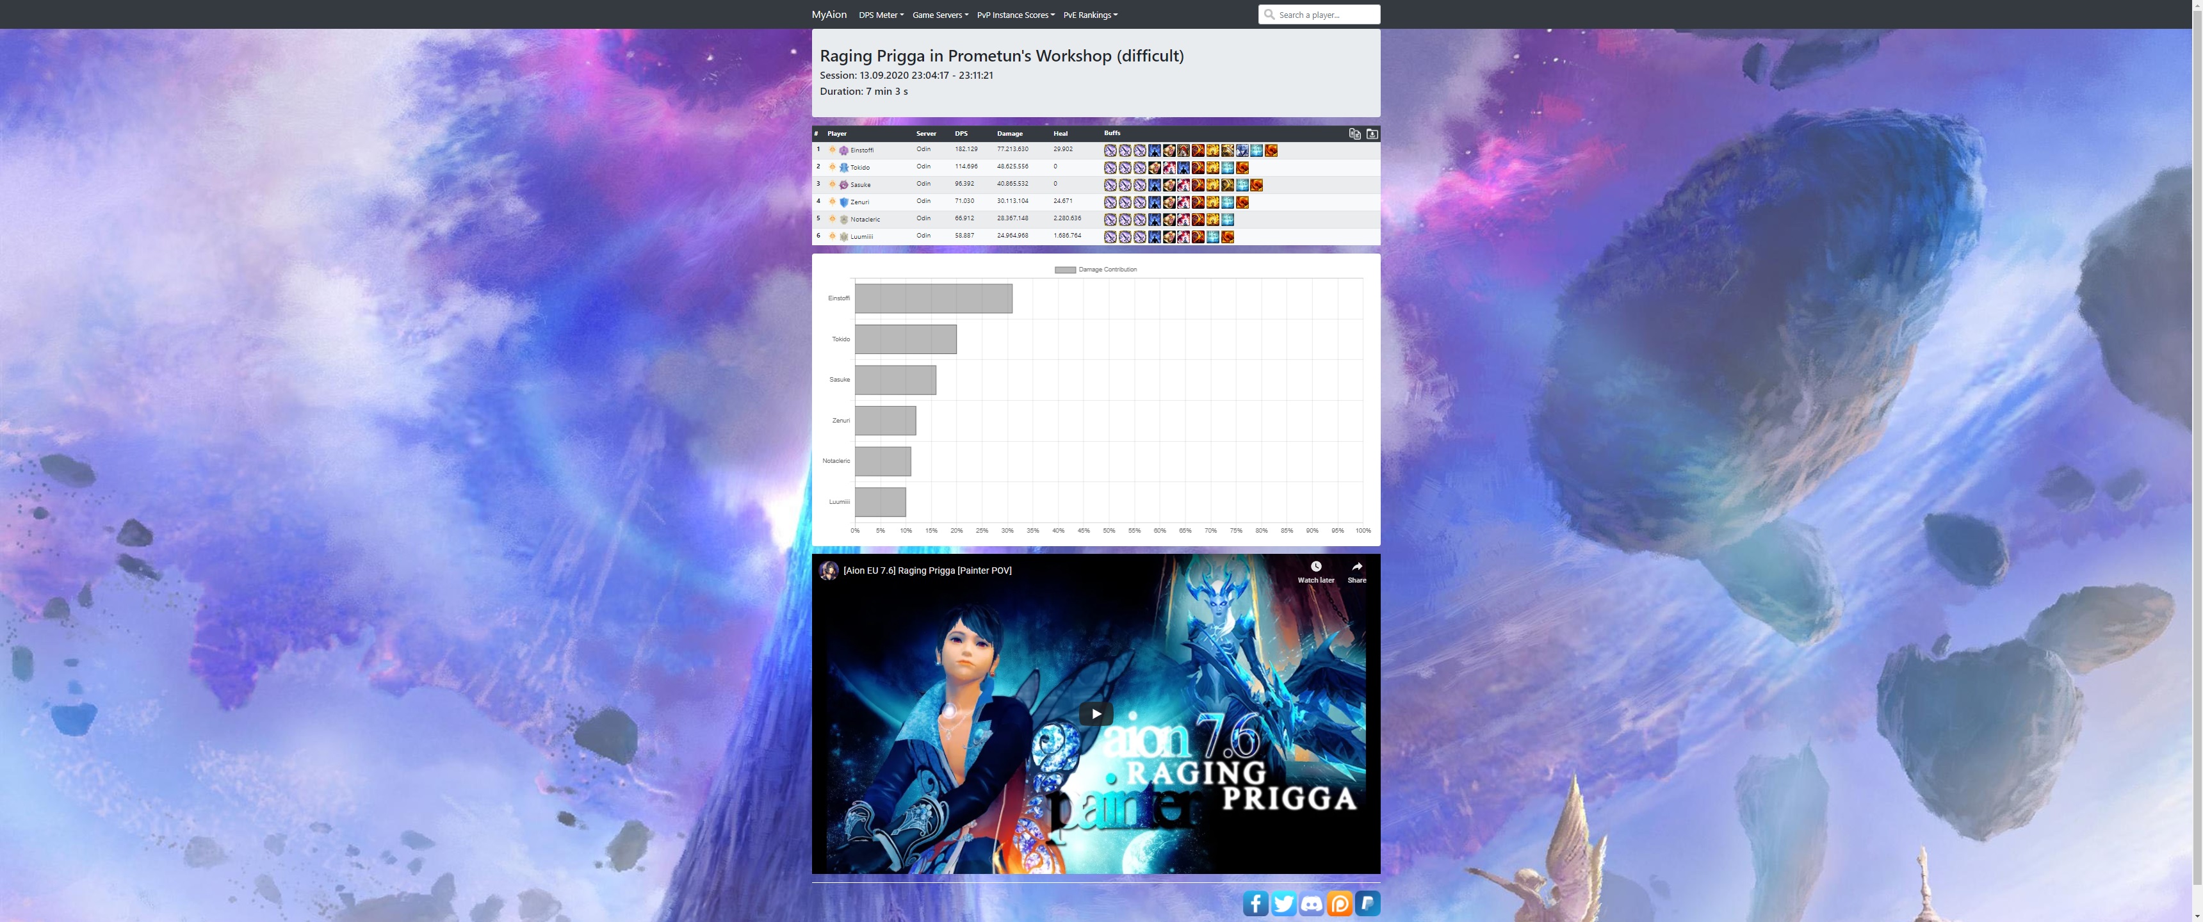Click Sasuke's class icon

tap(844, 185)
